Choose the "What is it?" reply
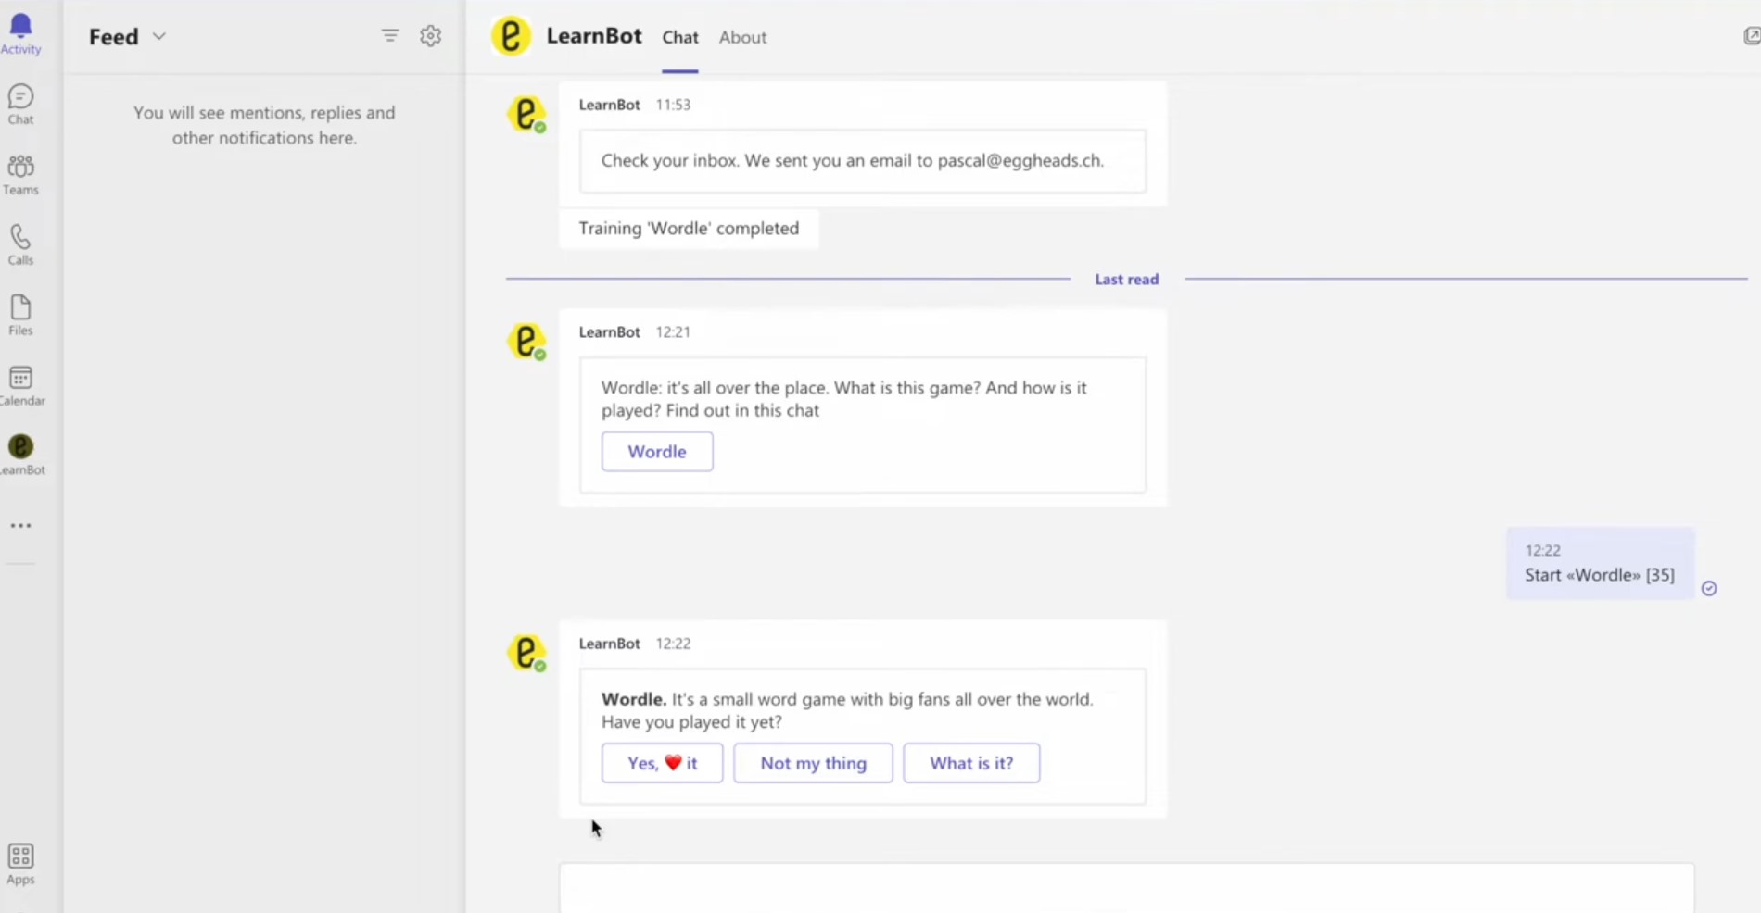Viewport: 1761px width, 913px height. (971, 763)
